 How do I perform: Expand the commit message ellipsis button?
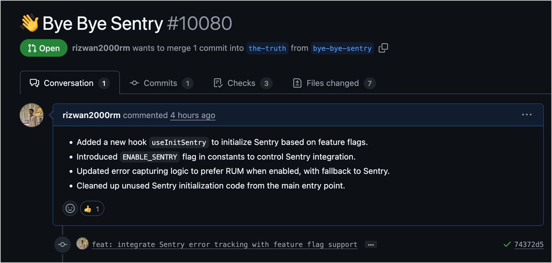[370, 245]
